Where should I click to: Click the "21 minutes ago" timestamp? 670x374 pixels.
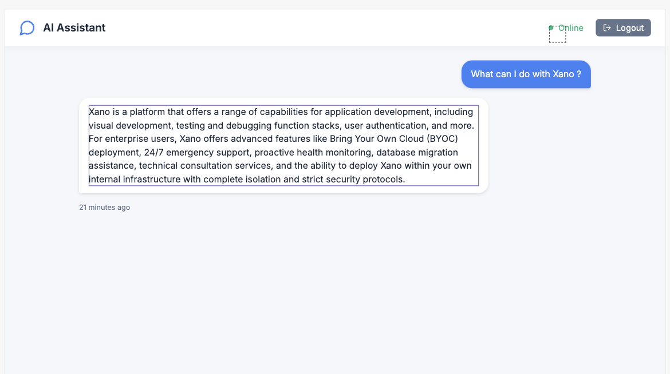pos(104,208)
